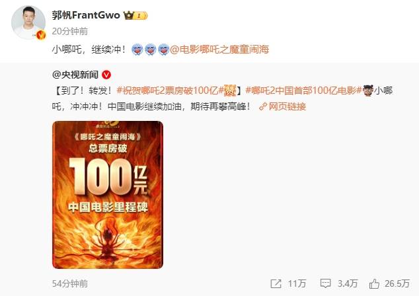
Task: Click the red verified badge beside 央视新闻
Action: tap(106, 75)
